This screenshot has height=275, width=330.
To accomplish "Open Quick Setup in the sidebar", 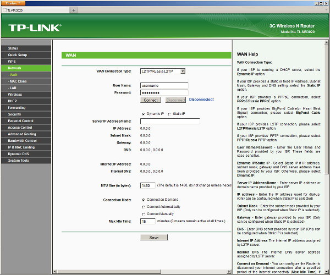I will click(18, 55).
